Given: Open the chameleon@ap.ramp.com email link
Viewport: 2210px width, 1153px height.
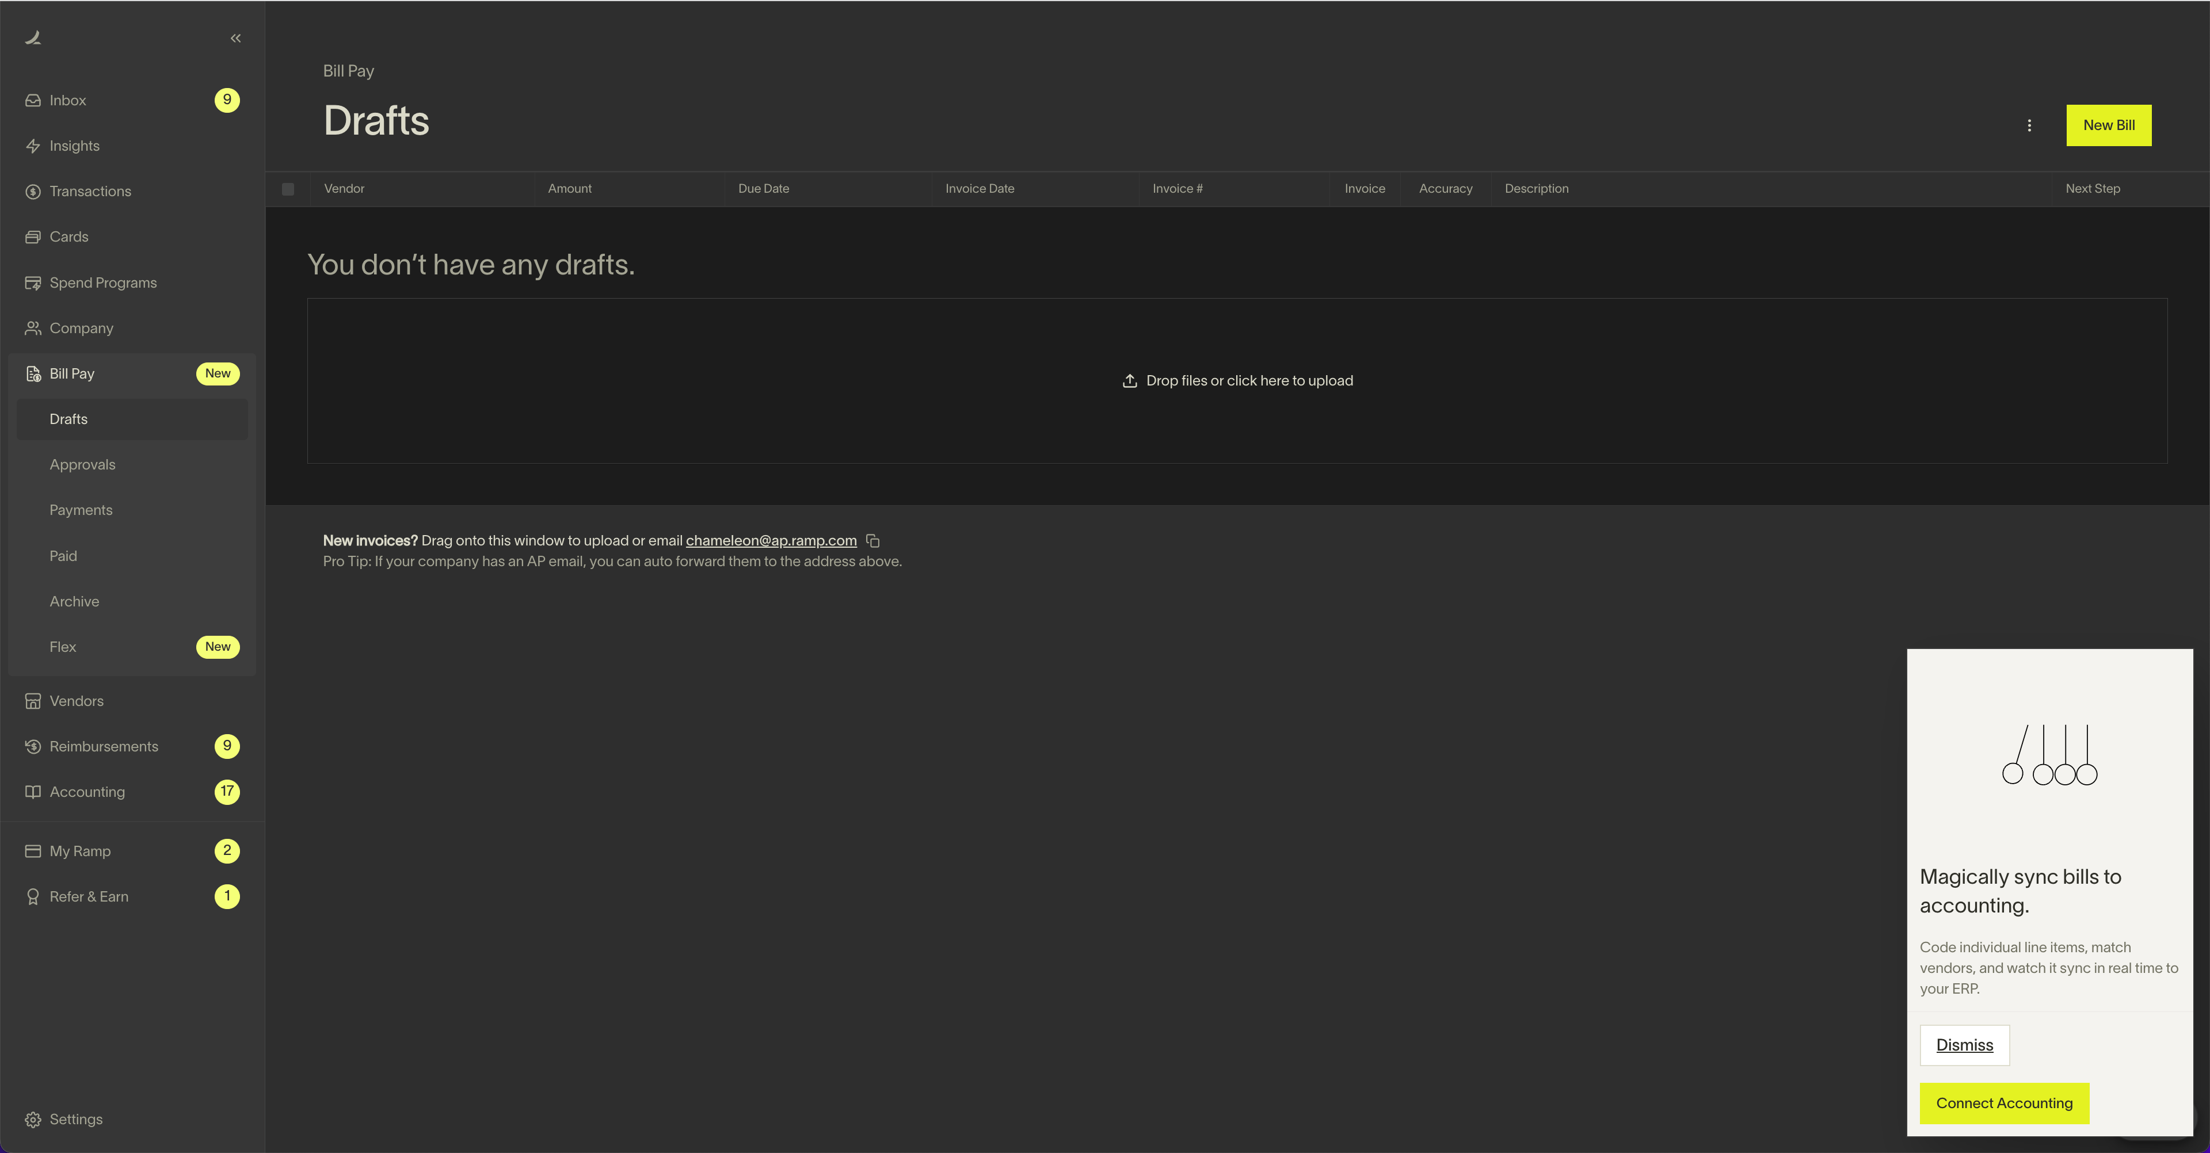Looking at the screenshot, I should pyautogui.click(x=771, y=540).
